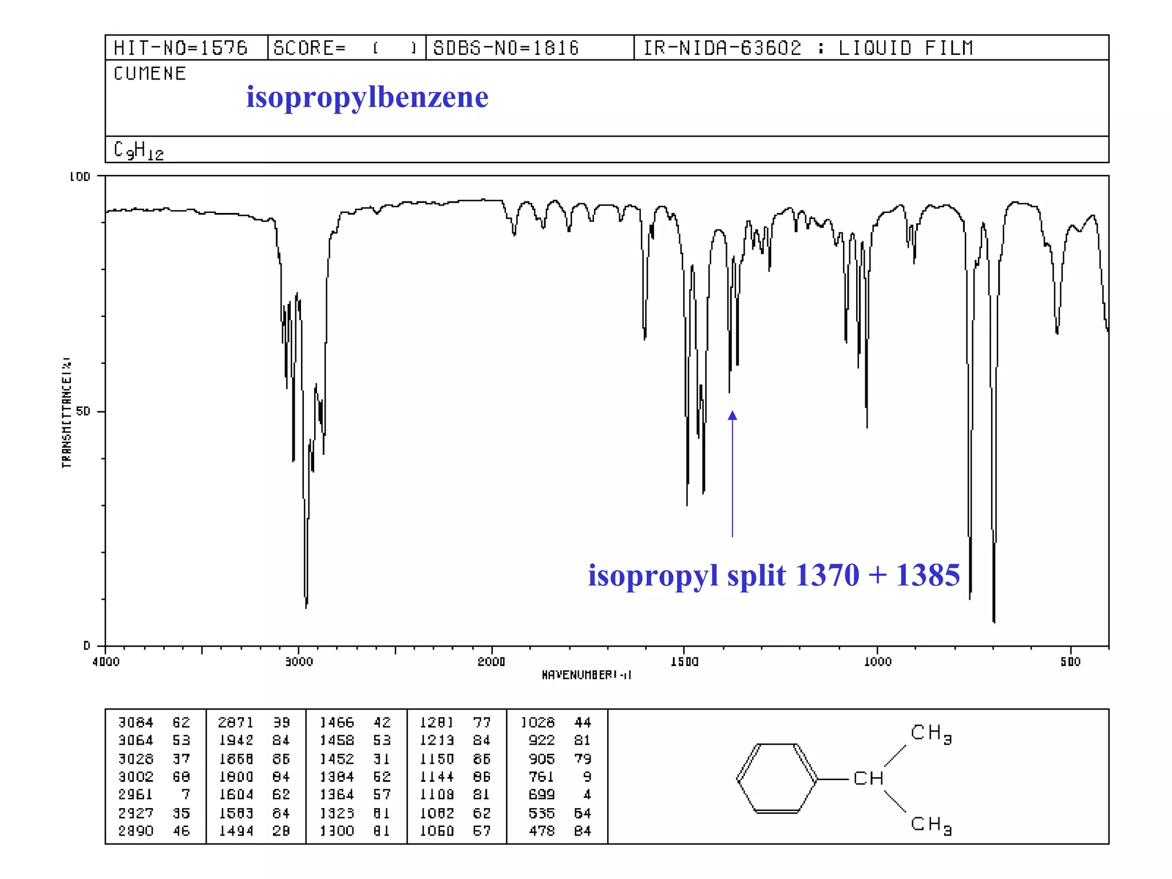Click the peak table entry 1452
Viewport: 1172px width, 879px height.
click(x=336, y=759)
